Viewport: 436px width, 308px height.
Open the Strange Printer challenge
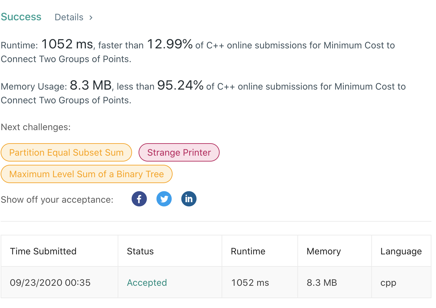[x=179, y=152]
